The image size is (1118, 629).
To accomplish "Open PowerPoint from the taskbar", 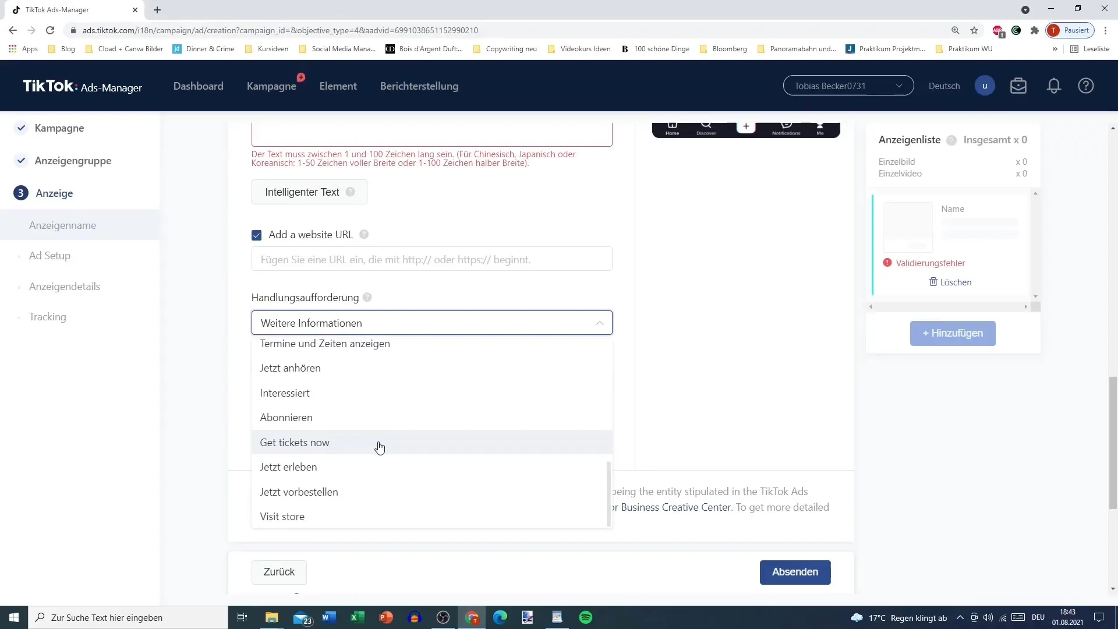I will point(386,617).
